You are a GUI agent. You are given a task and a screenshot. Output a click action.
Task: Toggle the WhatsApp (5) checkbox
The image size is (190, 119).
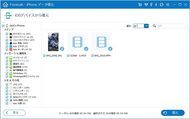(x=7, y=73)
